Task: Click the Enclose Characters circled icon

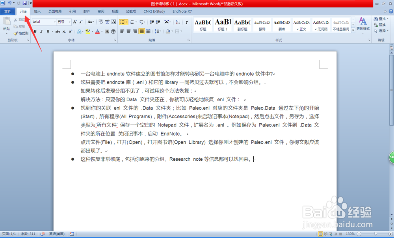Action: [x=113, y=32]
